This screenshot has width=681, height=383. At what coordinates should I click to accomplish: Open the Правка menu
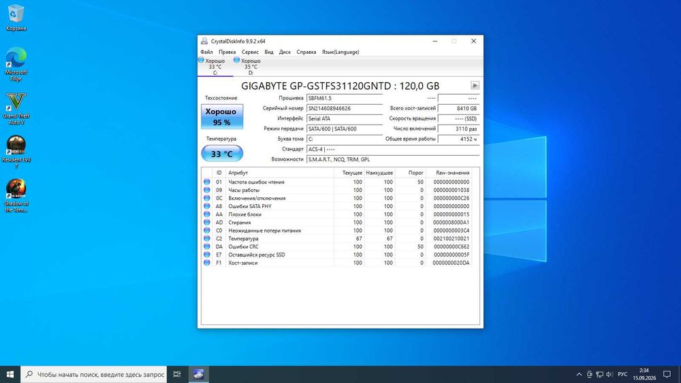point(227,52)
